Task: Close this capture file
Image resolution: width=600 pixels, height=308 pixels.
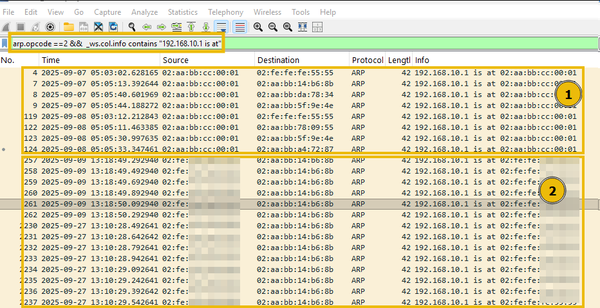Action: coord(98,27)
